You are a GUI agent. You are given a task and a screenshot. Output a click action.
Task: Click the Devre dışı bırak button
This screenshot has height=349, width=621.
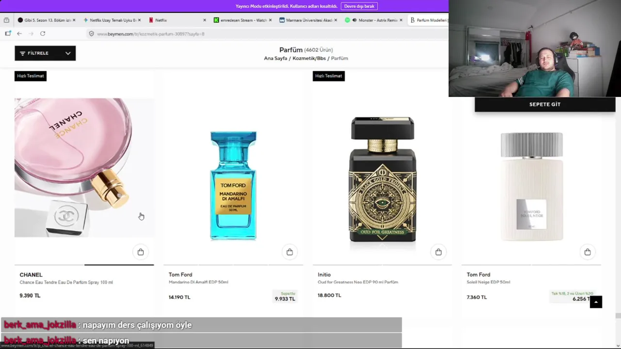(x=360, y=6)
